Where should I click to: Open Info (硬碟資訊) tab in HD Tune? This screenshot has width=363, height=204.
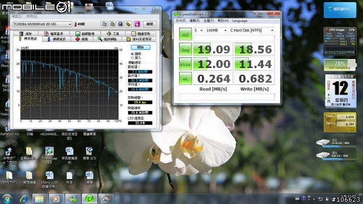tap(57, 39)
